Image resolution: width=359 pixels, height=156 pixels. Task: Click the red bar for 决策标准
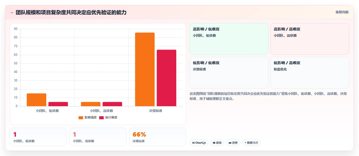pos(166,78)
